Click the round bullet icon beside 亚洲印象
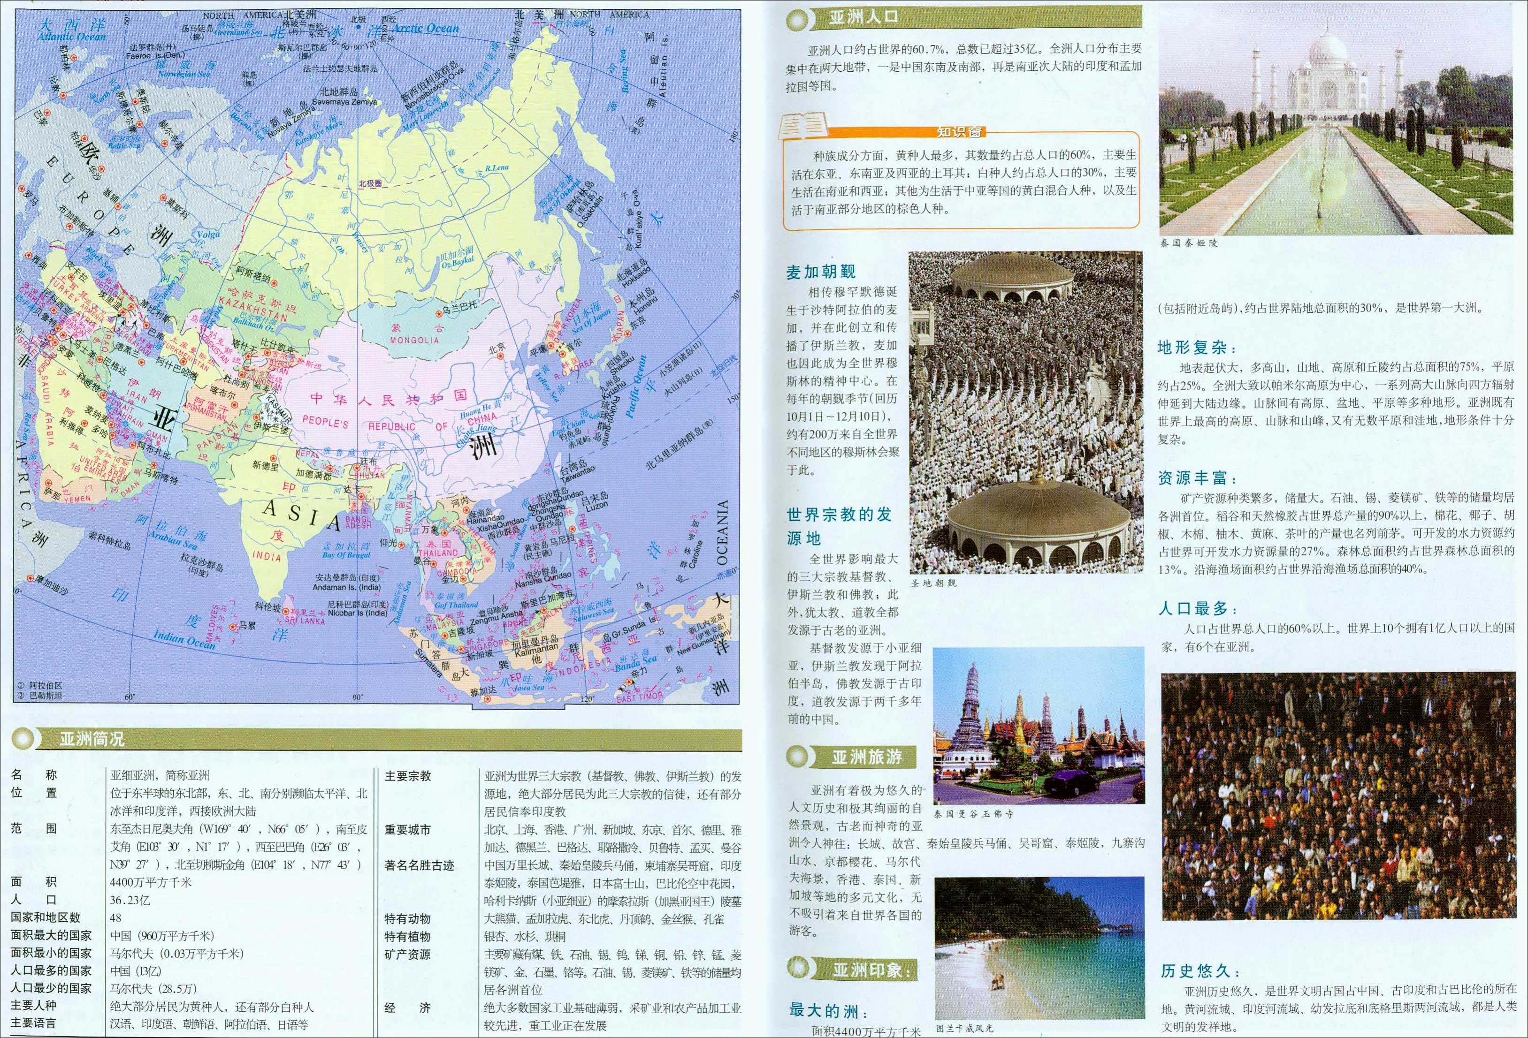The width and height of the screenshot is (1528, 1038). click(798, 969)
